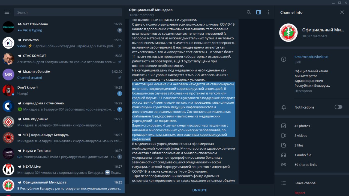This screenshot has width=349, height=196.
Task: Open the NEXTA Live channel
Action: [62, 169]
